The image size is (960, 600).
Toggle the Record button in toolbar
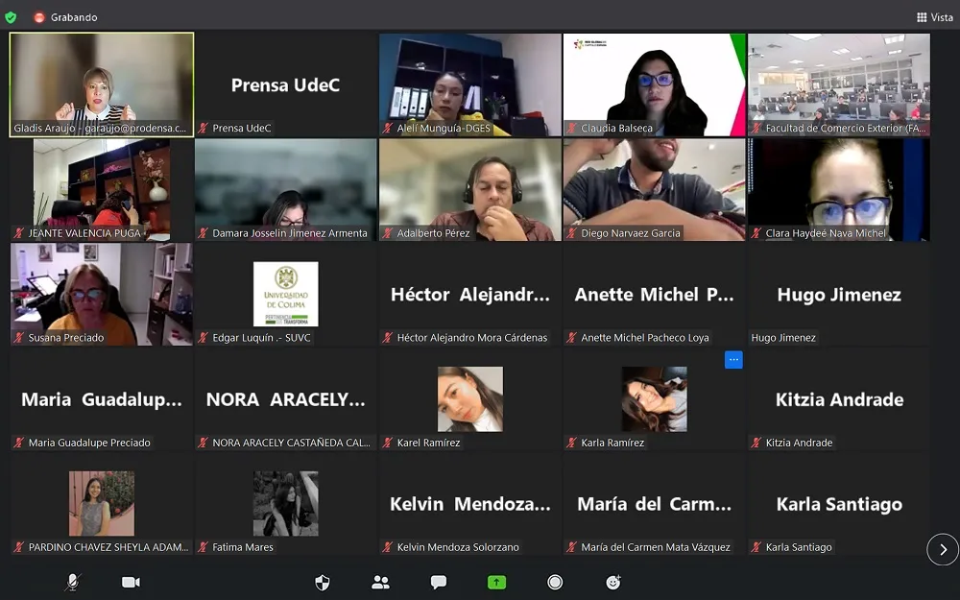click(x=555, y=582)
